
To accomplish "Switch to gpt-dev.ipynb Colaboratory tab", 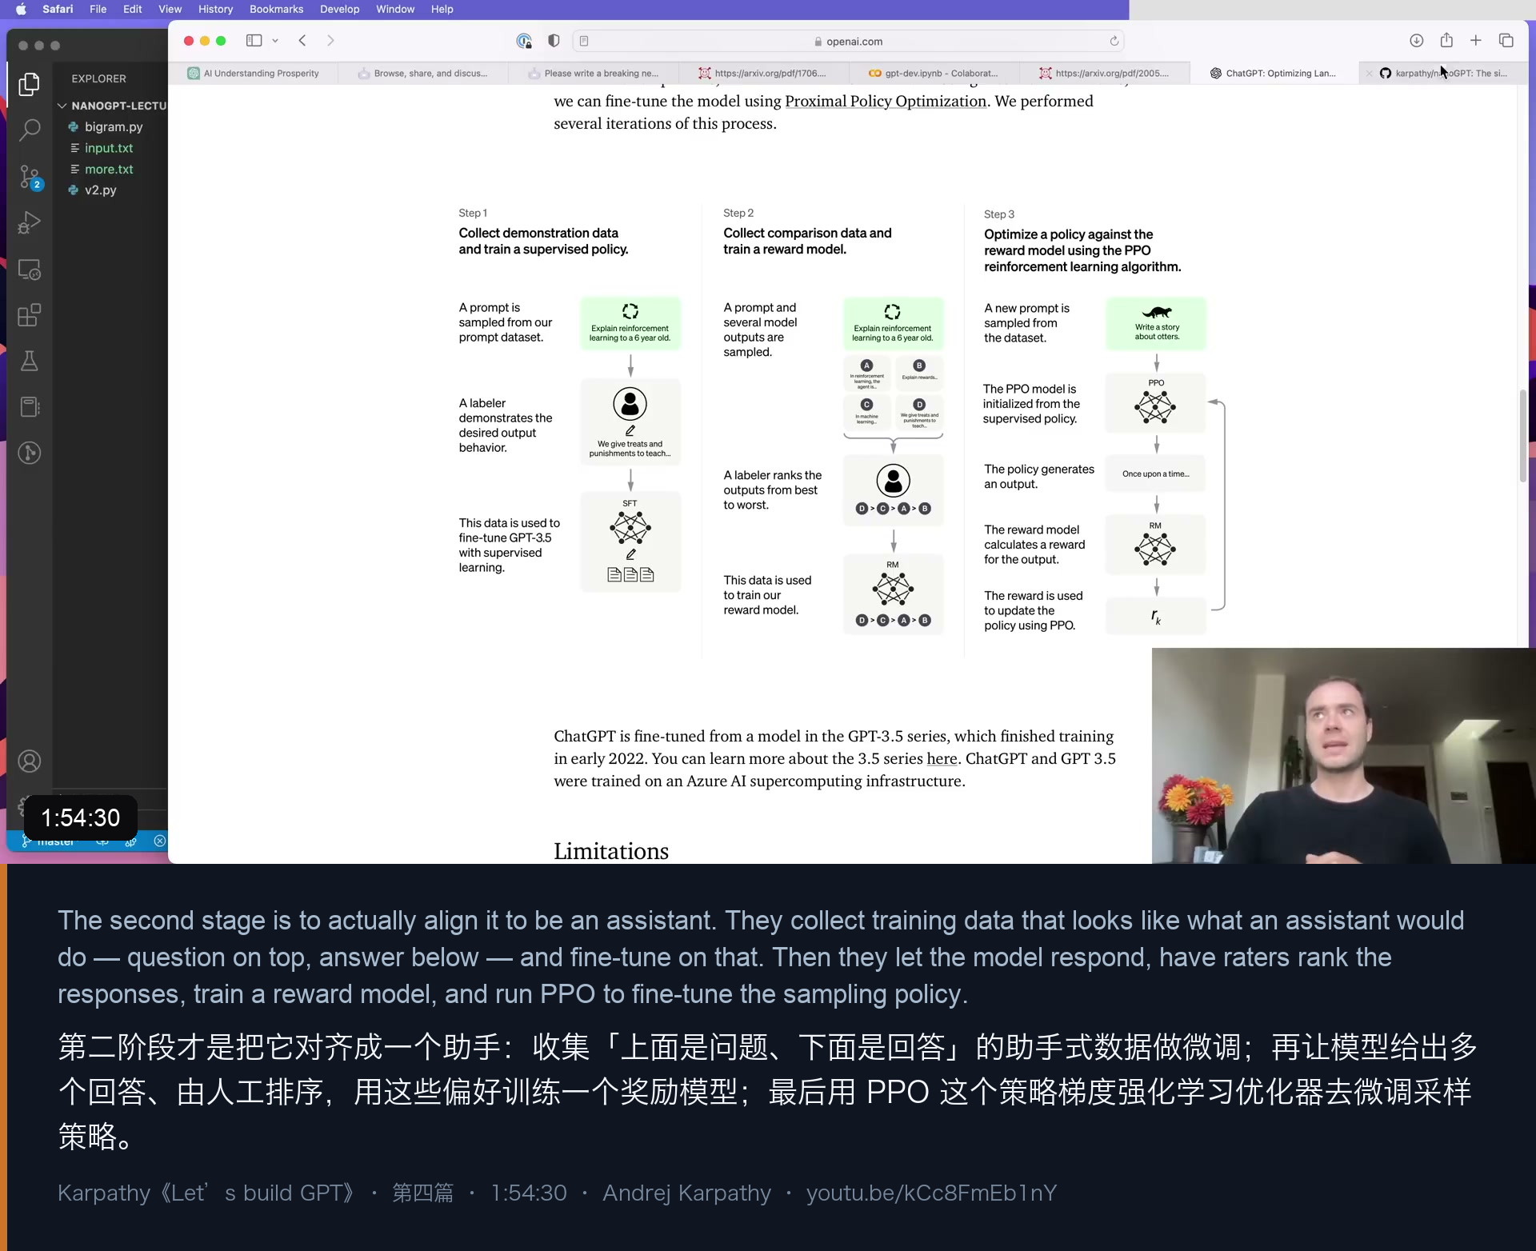I will click(x=934, y=73).
